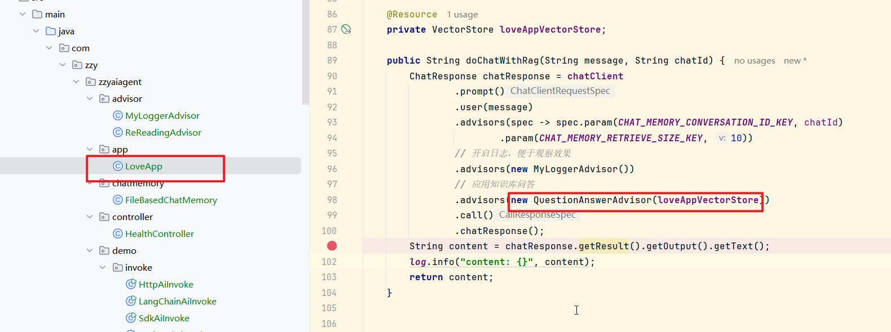
Task: Click the bean gutter icon on line 87
Action: coord(346,29)
